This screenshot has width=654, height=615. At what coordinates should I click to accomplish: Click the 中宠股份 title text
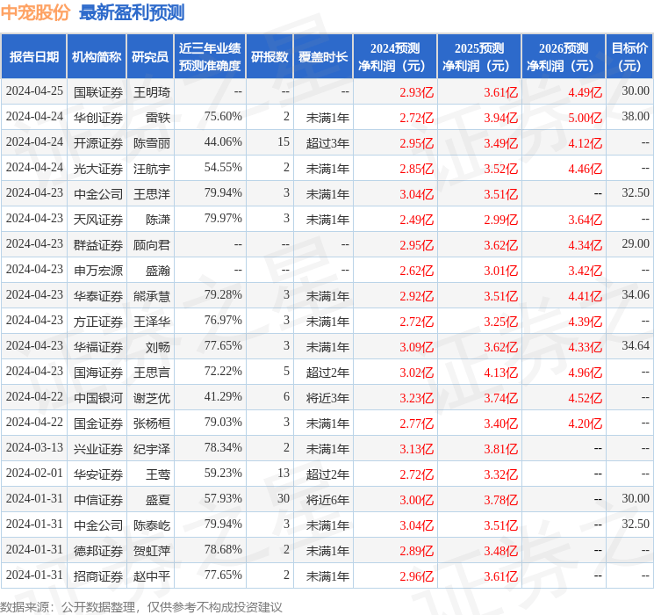(x=35, y=13)
